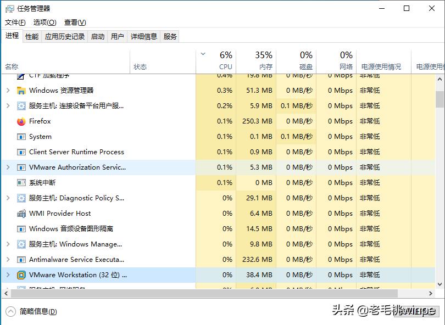Open the 查看(V) menu
The width and height of the screenshot is (445, 325).
tap(75, 22)
